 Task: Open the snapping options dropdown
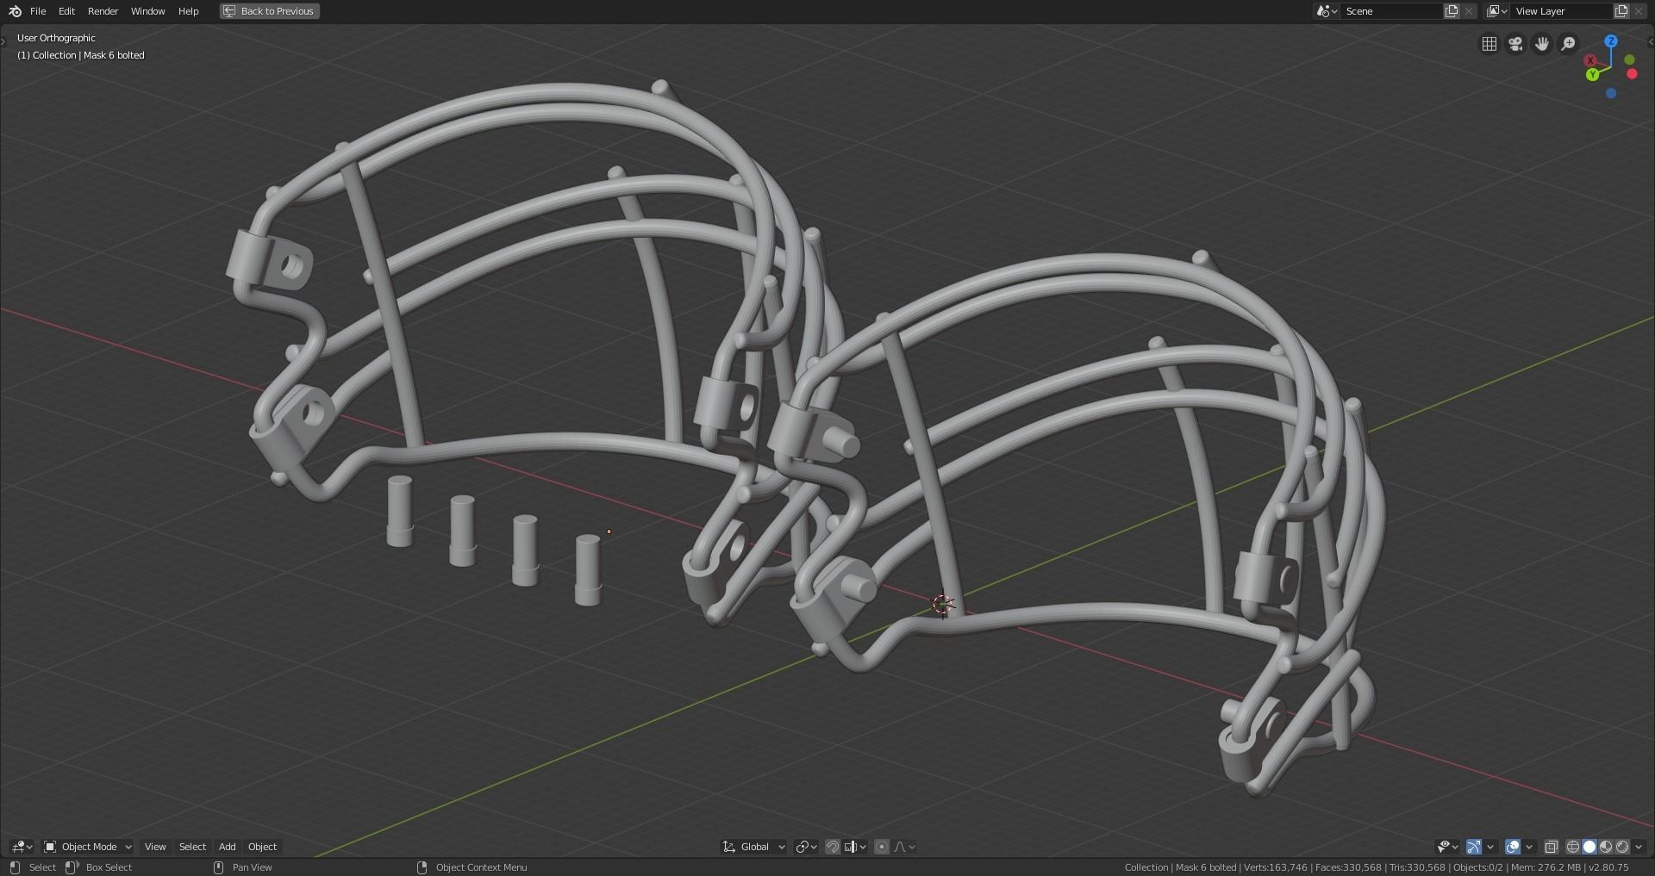click(855, 847)
